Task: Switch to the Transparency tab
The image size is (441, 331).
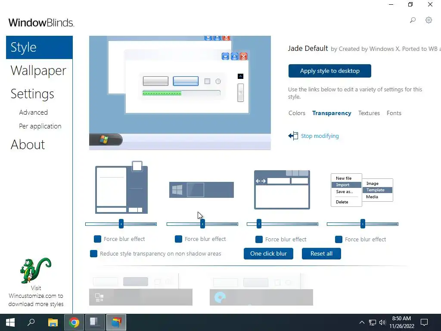Action: [332, 113]
